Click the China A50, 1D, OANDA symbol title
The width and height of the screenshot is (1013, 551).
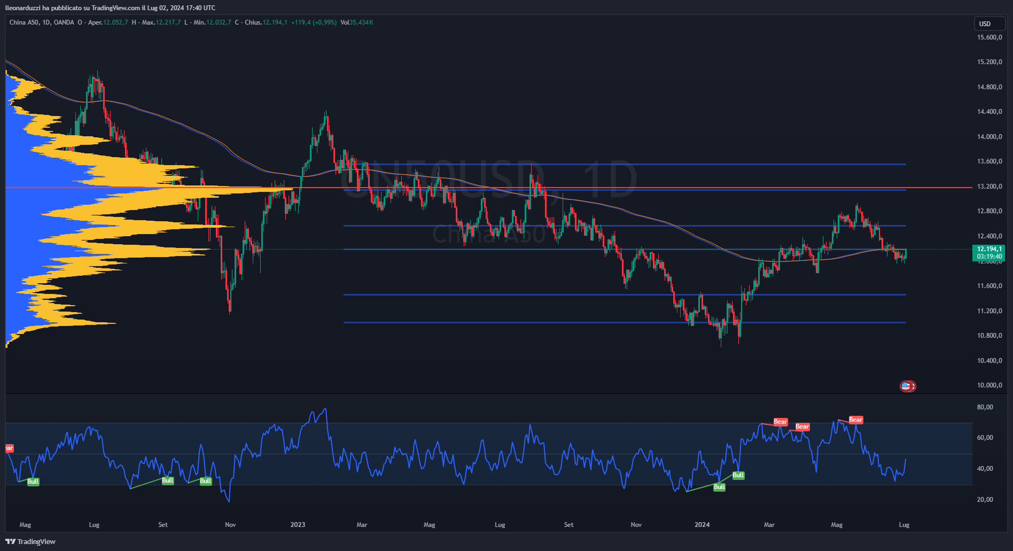pos(42,22)
